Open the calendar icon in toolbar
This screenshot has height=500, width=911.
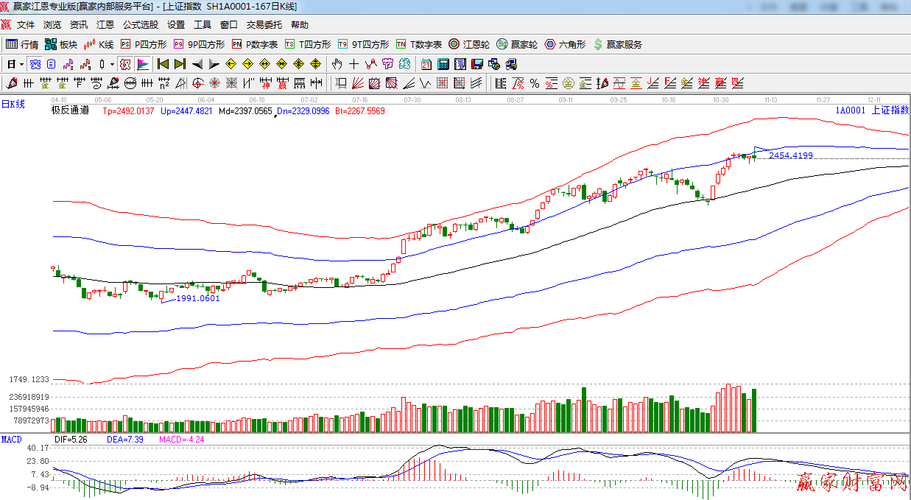tap(426, 64)
